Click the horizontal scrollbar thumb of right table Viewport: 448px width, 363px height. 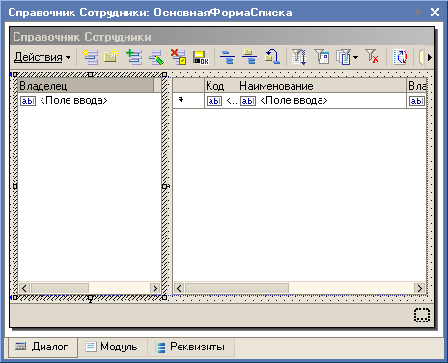click(237, 288)
